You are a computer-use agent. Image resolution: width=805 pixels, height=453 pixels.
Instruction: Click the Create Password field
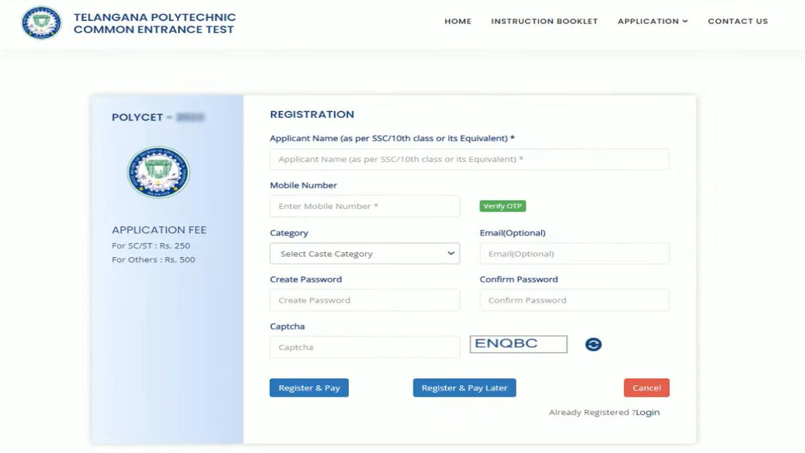(x=365, y=300)
